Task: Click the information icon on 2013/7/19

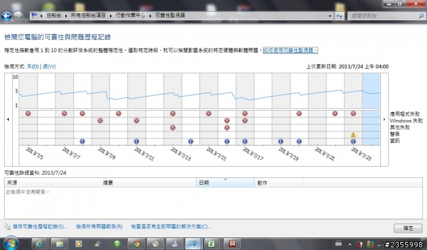Action: pyautogui.click(x=281, y=141)
